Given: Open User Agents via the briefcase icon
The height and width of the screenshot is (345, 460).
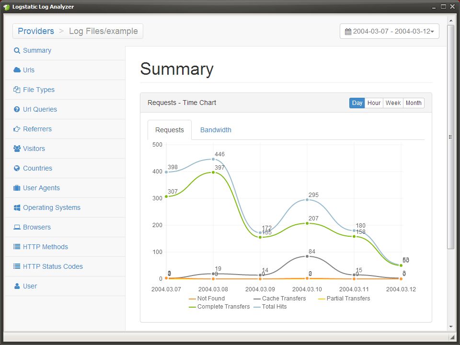Looking at the screenshot, I should point(17,188).
